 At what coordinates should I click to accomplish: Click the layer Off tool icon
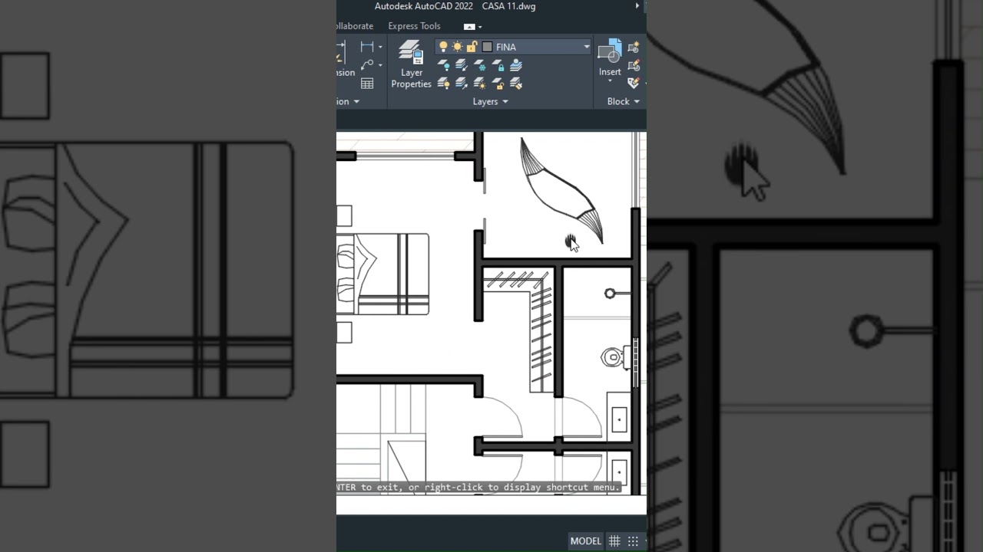(444, 66)
